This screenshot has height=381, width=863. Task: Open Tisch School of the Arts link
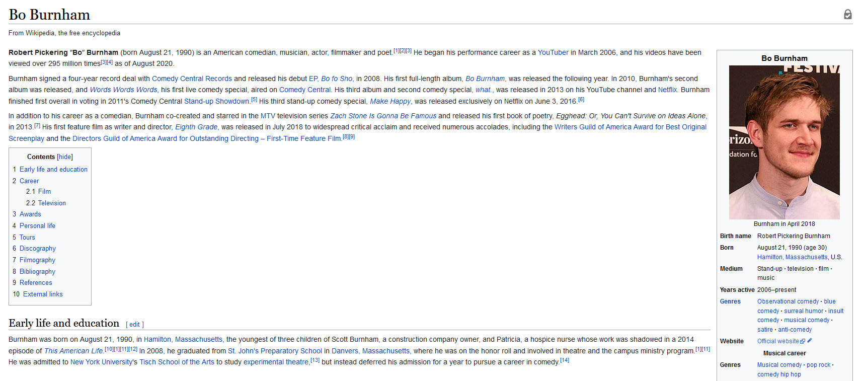coord(177,362)
